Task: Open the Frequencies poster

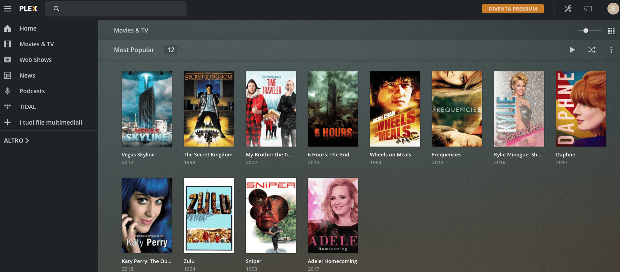Action: point(457,109)
